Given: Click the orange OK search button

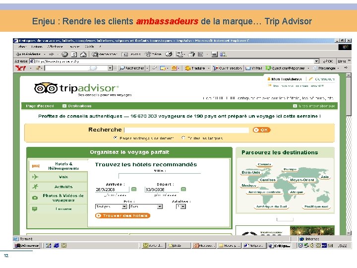Looking at the screenshot, I should coord(262,130).
